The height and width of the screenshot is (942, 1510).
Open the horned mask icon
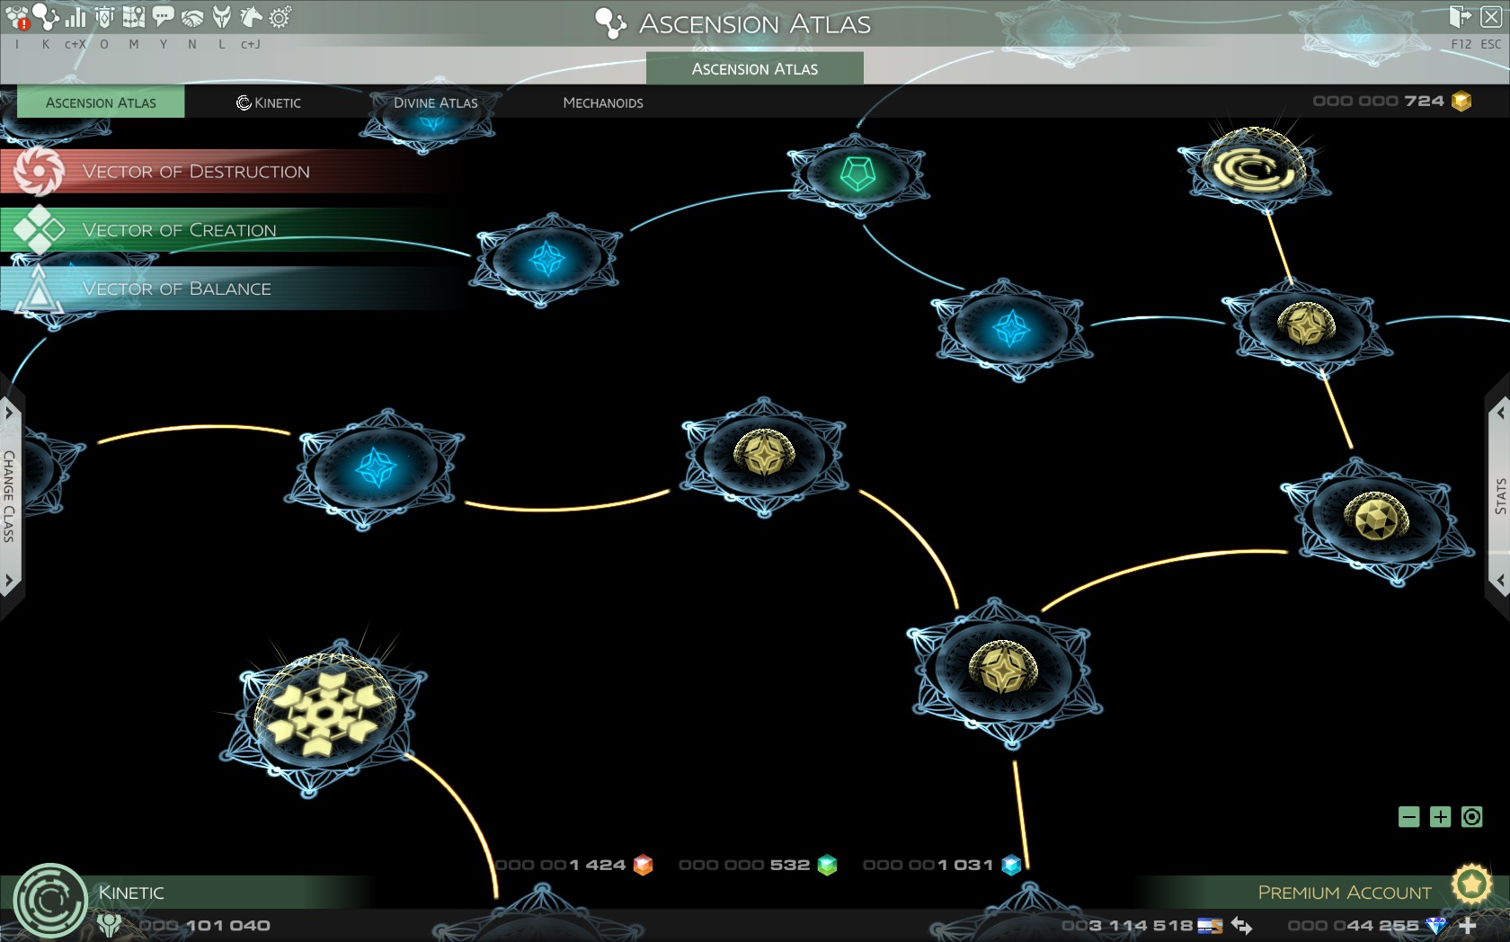[x=221, y=17]
